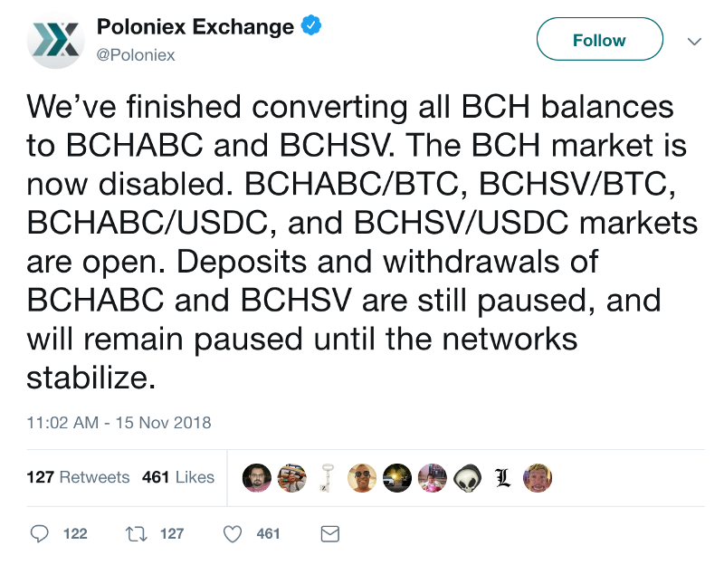Click the reply count 122

point(75,534)
